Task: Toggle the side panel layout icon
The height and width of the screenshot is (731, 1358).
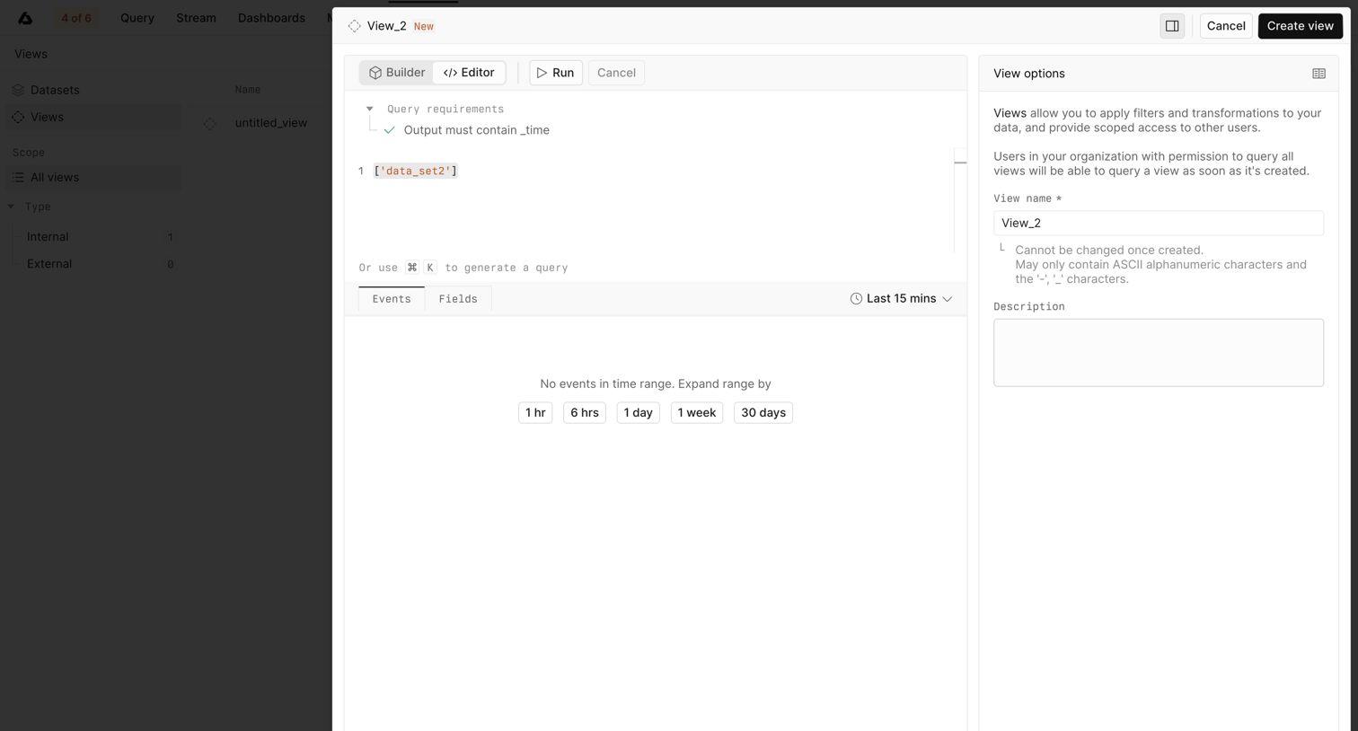Action: 1172,26
